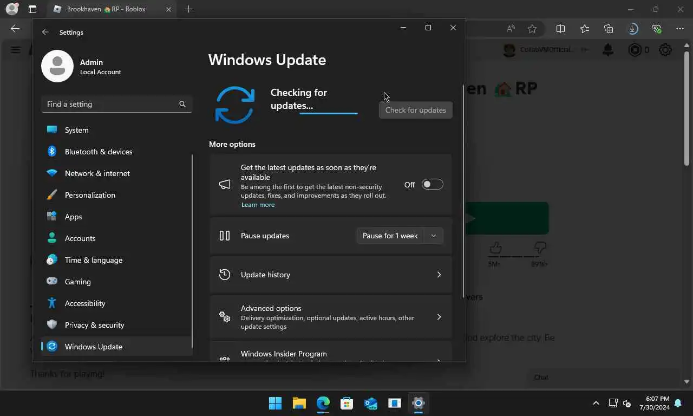Toggle get latest updates switch on

pyautogui.click(x=433, y=185)
